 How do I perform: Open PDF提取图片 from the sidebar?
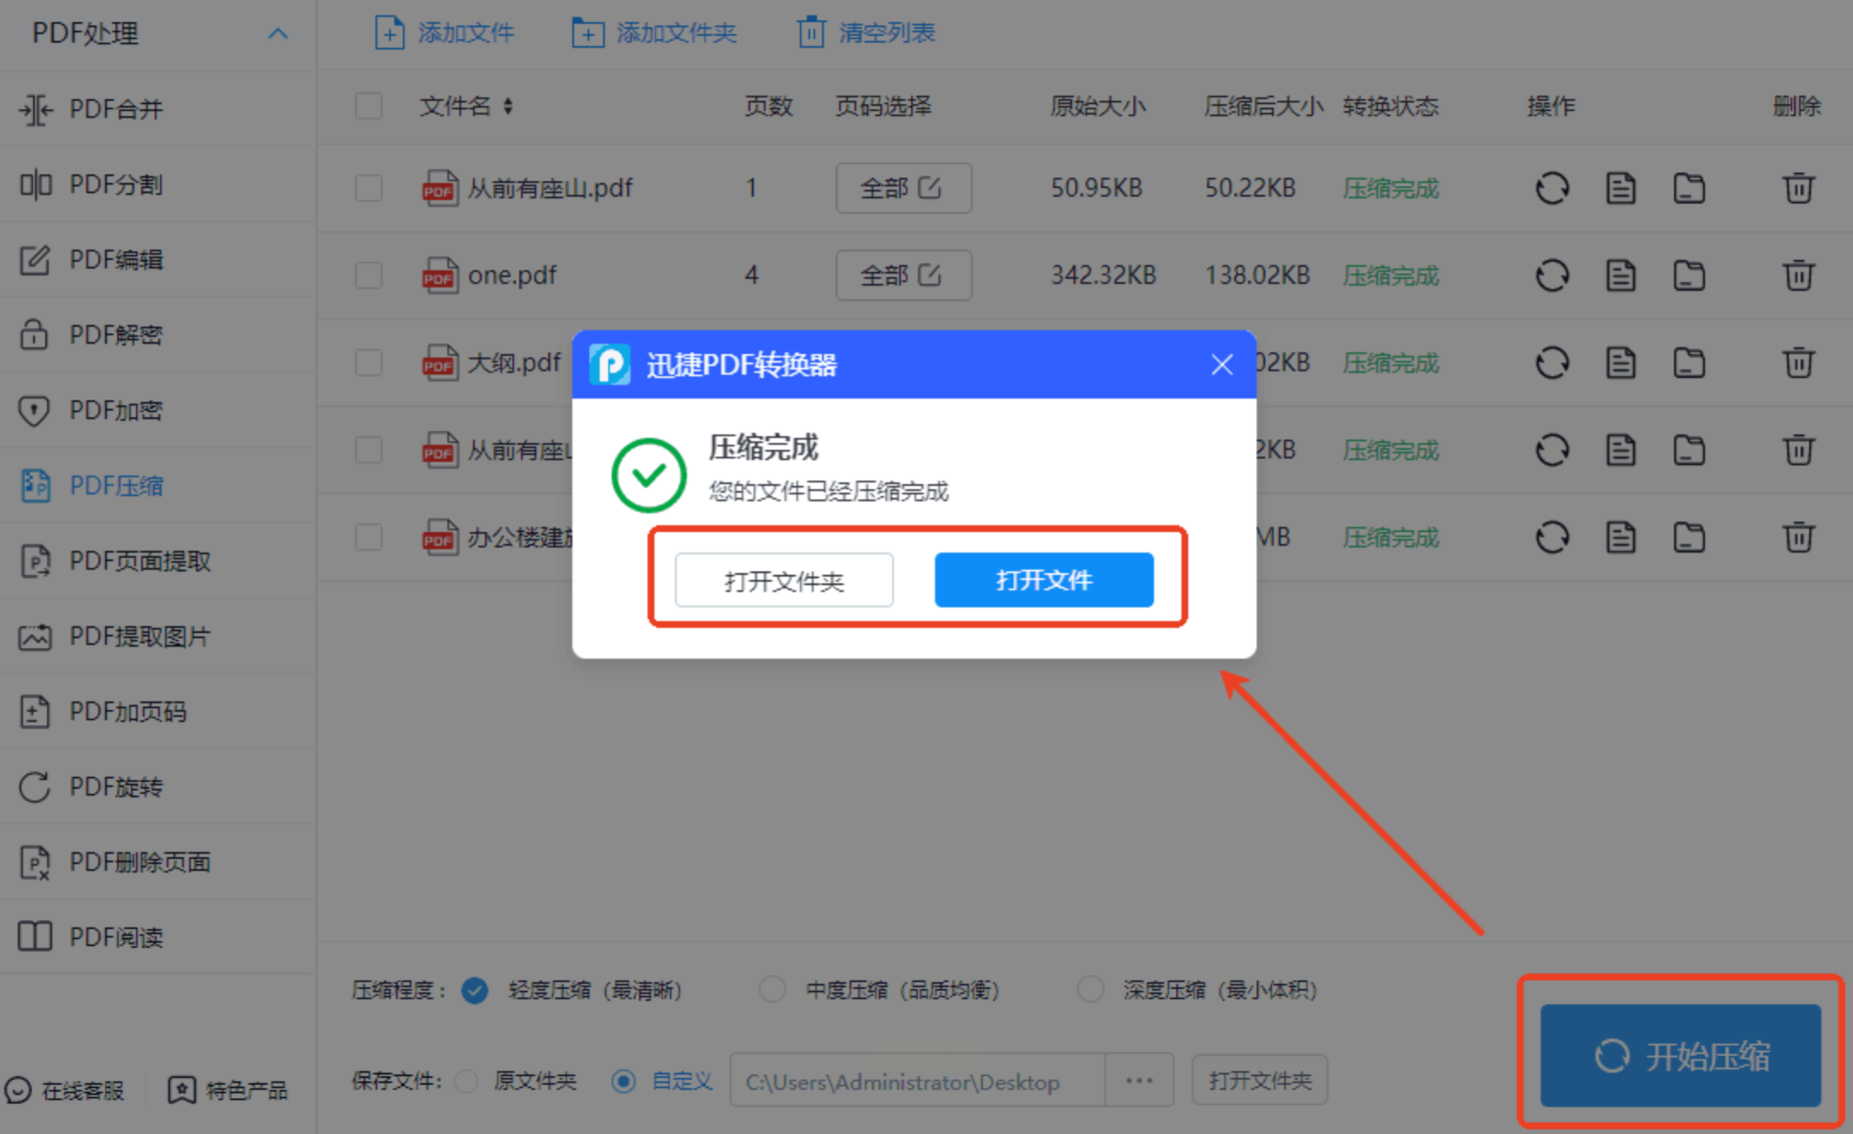pyautogui.click(x=139, y=636)
